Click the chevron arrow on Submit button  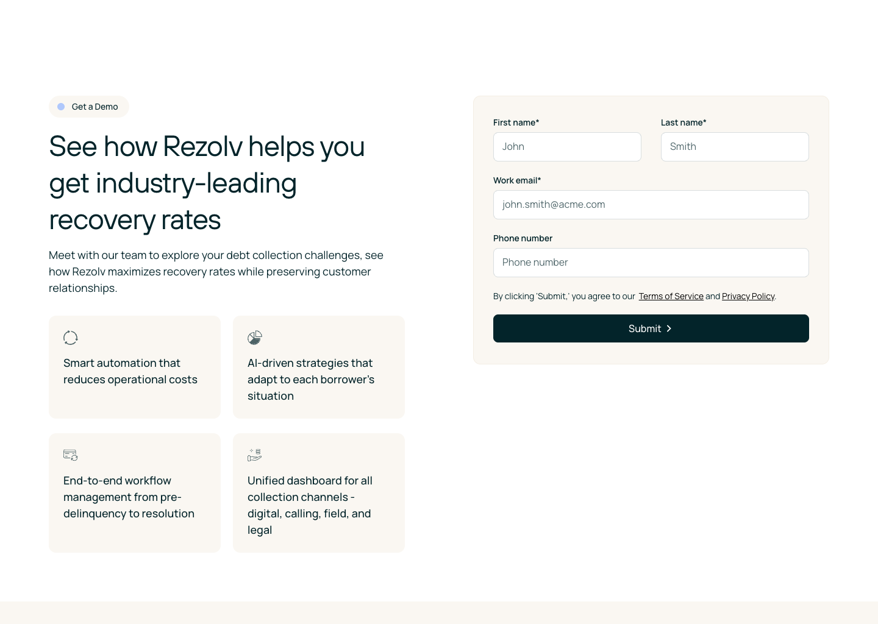669,328
